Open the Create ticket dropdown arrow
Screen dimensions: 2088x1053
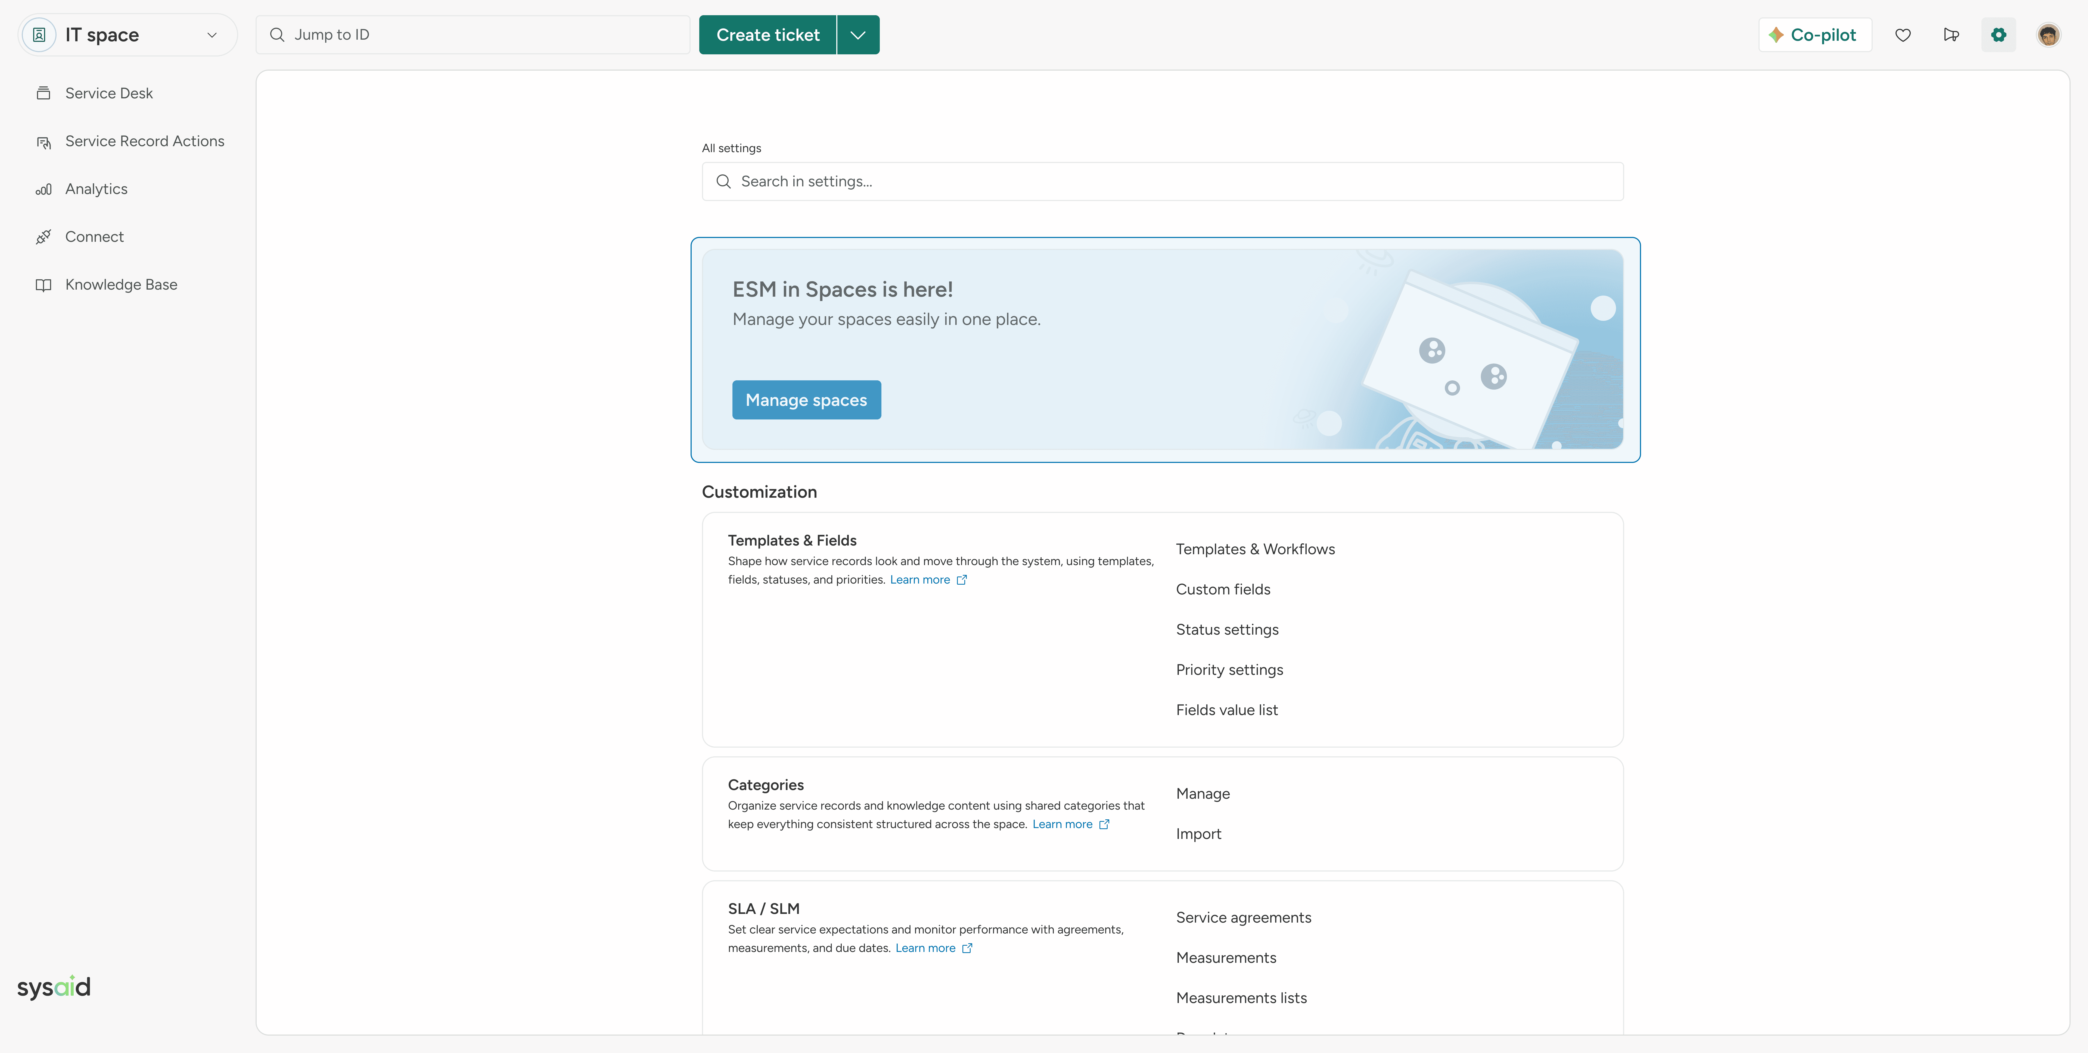857,35
